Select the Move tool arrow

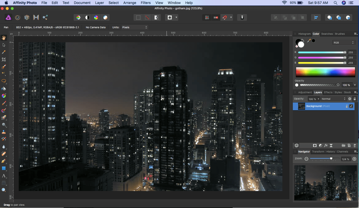(x=4, y=45)
